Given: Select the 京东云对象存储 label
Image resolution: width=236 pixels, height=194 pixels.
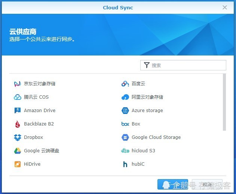Looking at the screenshot, I should click(40, 84).
